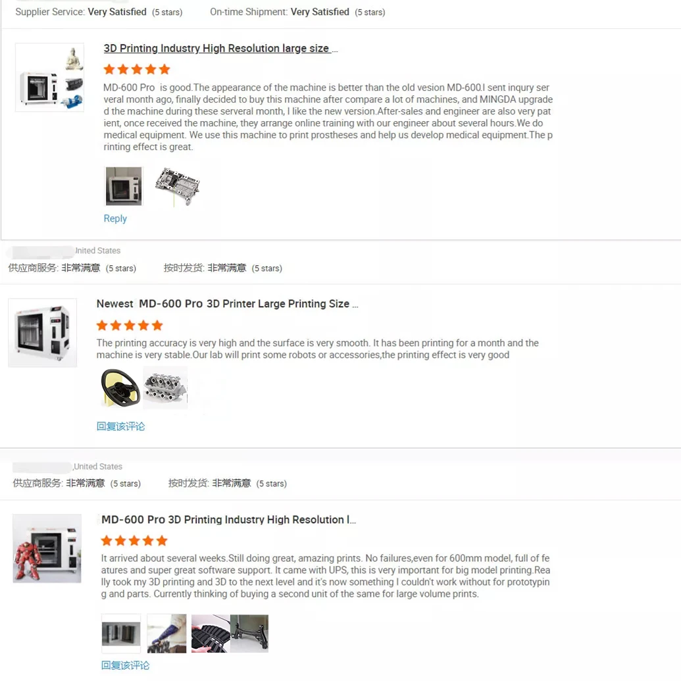The image size is (681, 681).
Task: Open Newest MD-600 Pro 3D Printer product title
Action: tap(227, 303)
